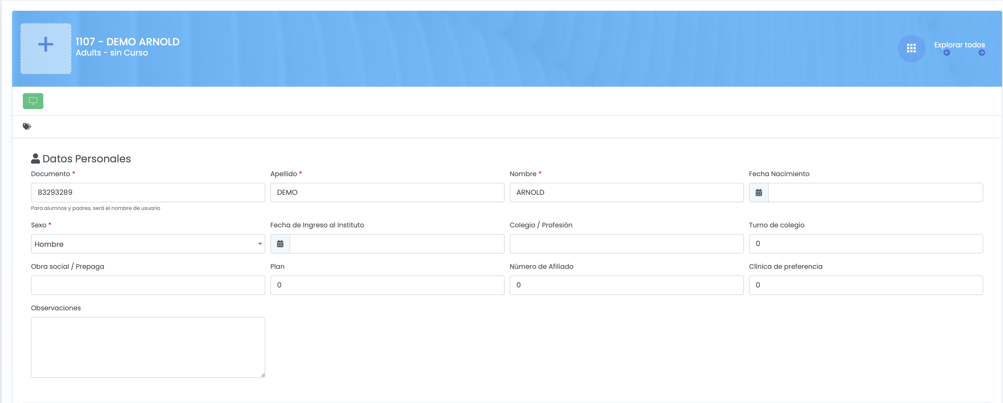Expand the Sexo dropdown
Image resolution: width=1003 pixels, height=403 pixels.
(x=147, y=244)
